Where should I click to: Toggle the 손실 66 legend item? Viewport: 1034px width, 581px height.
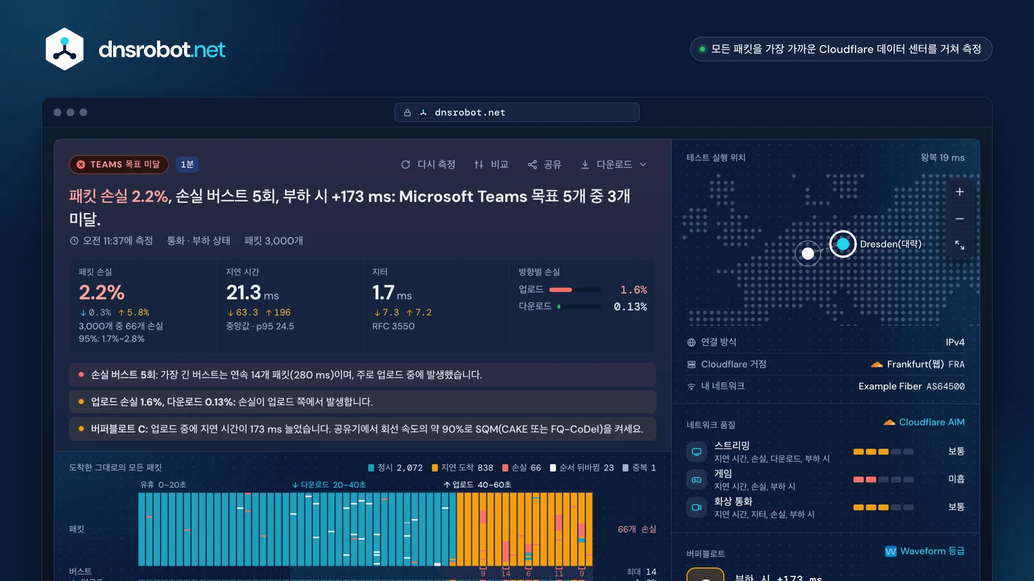(x=522, y=467)
